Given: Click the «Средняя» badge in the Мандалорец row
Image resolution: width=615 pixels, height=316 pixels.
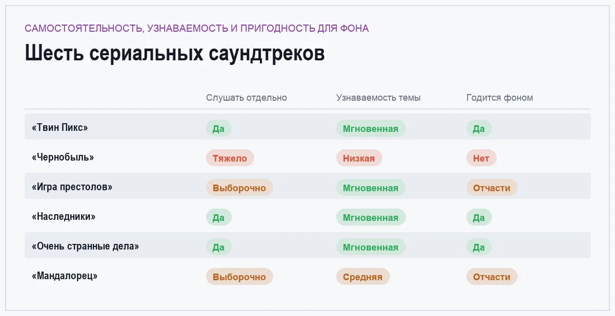Looking at the screenshot, I should (x=363, y=277).
